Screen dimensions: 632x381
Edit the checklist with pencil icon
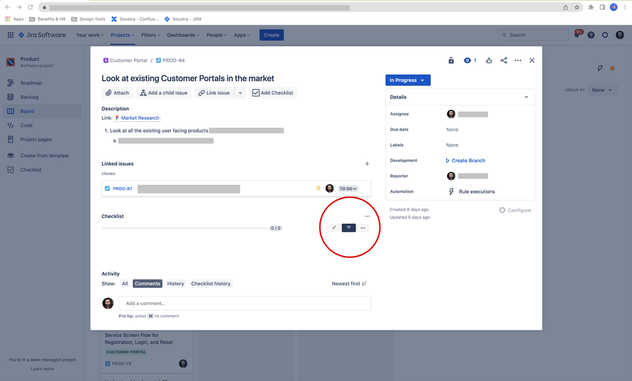(334, 228)
